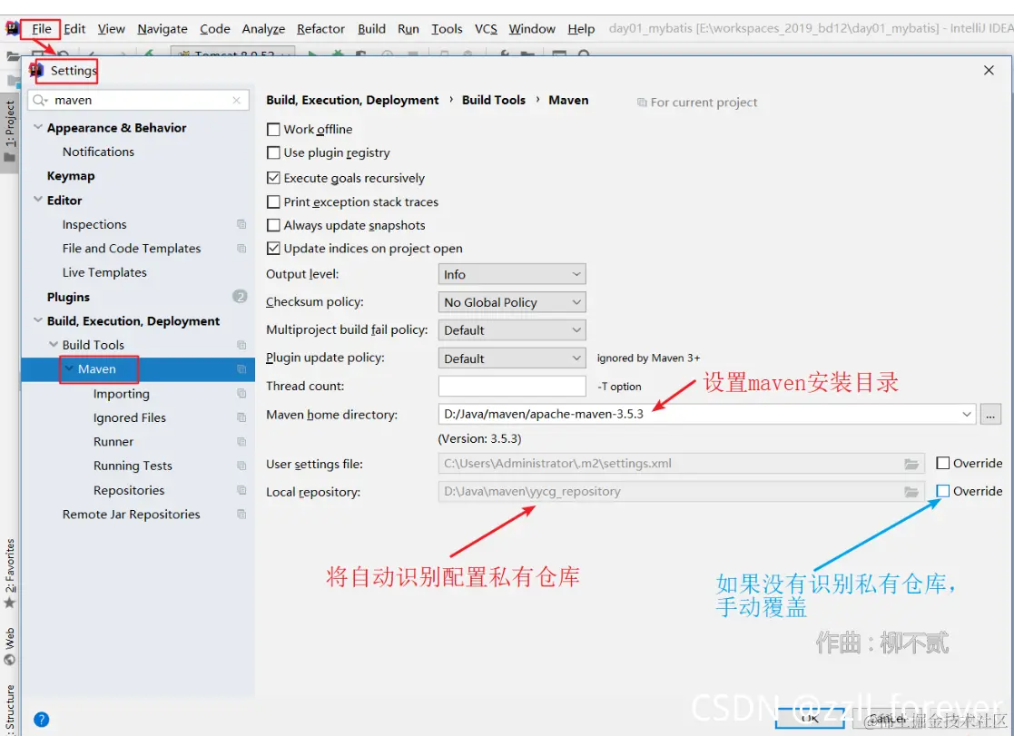The width and height of the screenshot is (1014, 736).
Task: Click the maven settings search field
Action: click(138, 100)
